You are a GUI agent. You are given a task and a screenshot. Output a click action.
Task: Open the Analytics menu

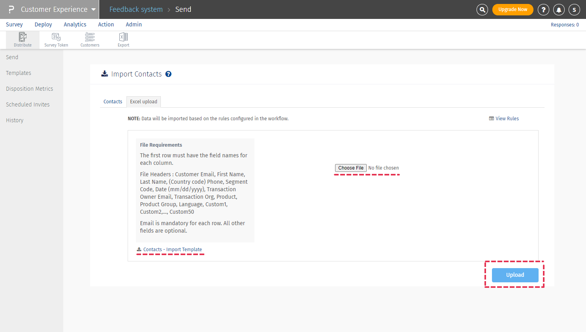75,24
